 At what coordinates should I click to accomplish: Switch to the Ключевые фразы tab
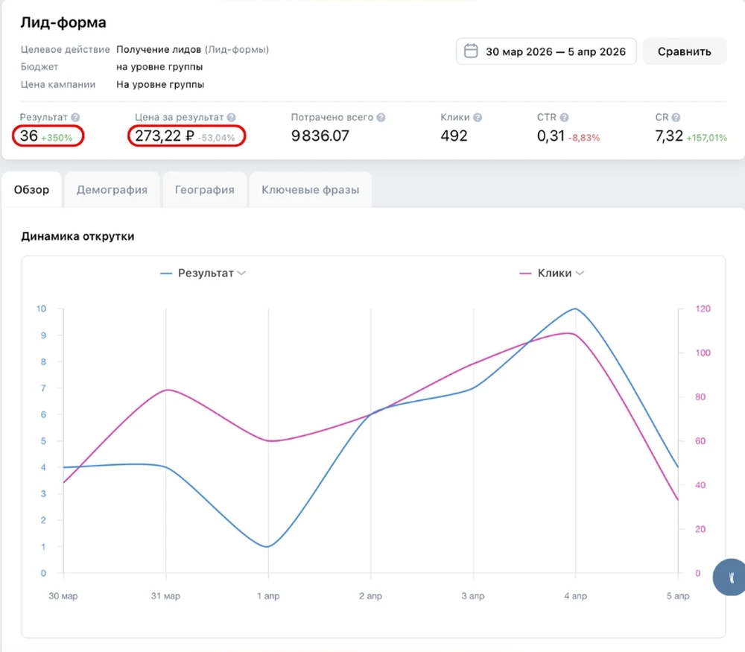click(x=310, y=189)
